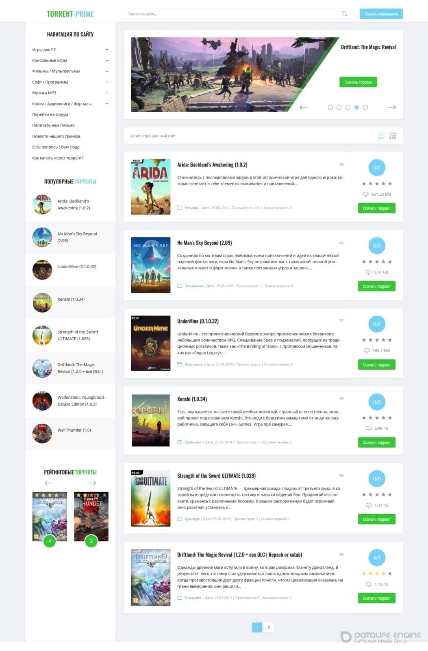Select the last slider dot indicator

tap(365, 107)
